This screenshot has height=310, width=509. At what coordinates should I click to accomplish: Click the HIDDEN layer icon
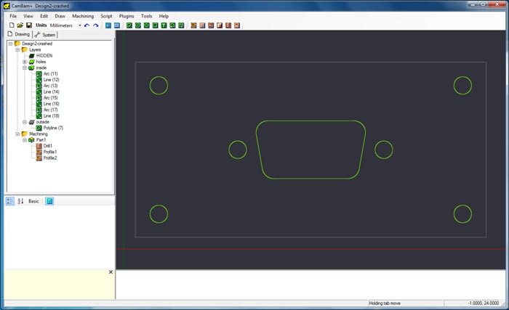coord(31,56)
